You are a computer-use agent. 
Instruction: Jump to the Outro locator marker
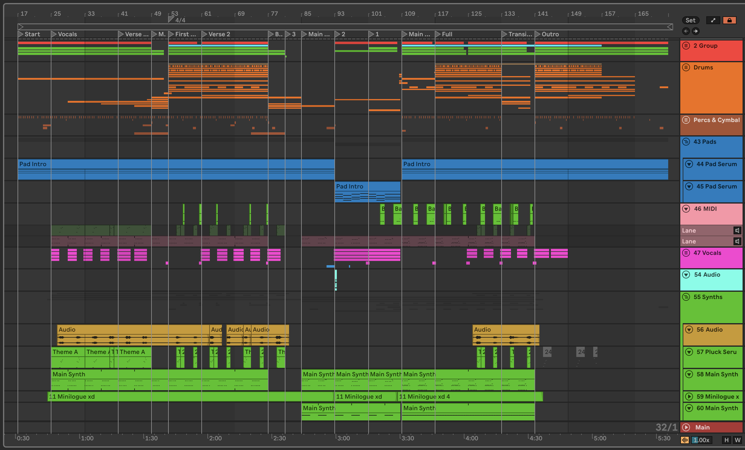[537, 34]
